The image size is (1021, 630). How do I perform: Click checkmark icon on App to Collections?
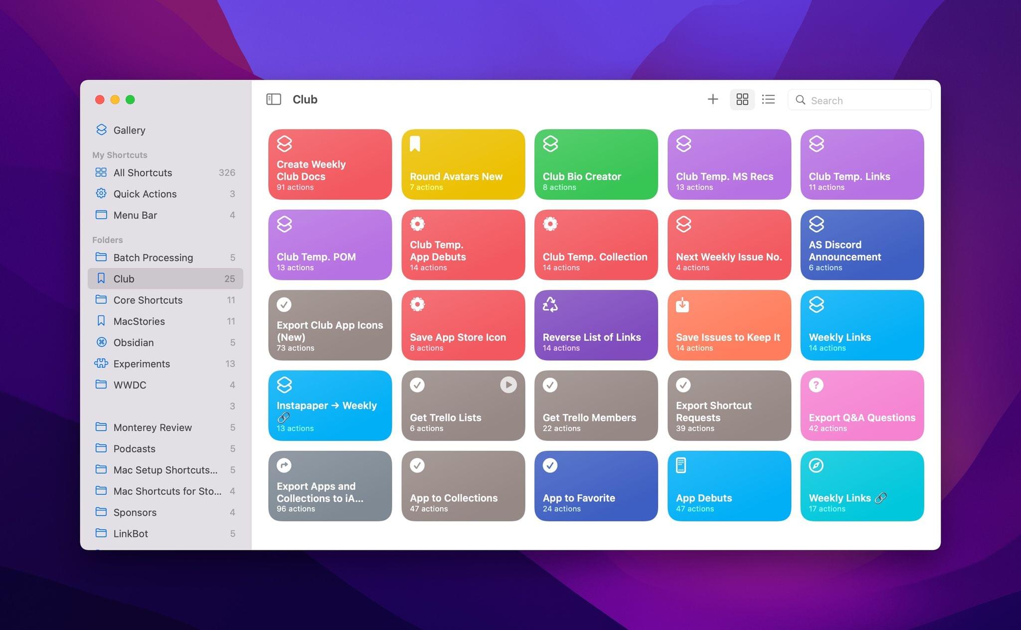tap(417, 465)
